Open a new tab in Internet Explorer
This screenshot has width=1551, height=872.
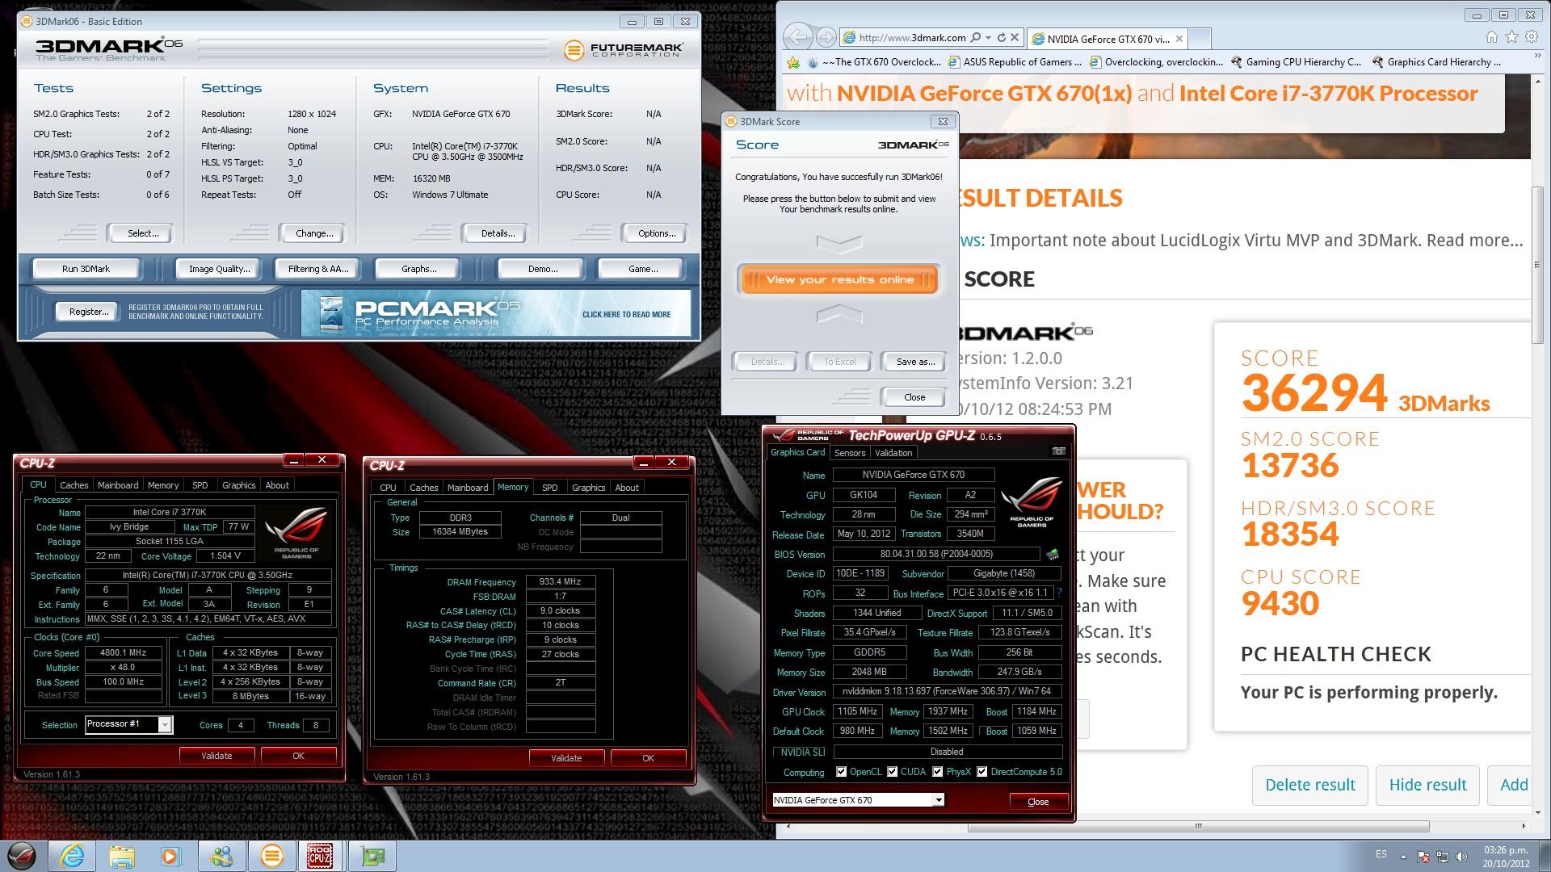coord(1200,39)
